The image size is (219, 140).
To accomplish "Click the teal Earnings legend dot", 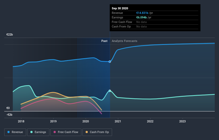I will (31, 132).
